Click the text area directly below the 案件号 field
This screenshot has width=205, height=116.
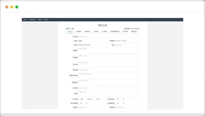tap(109, 50)
